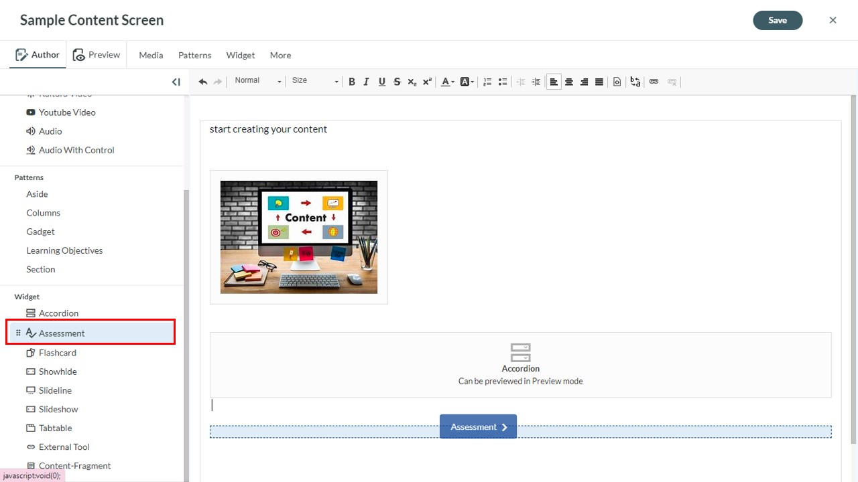Open the Media menu
This screenshot has width=858, height=482.
pos(151,56)
